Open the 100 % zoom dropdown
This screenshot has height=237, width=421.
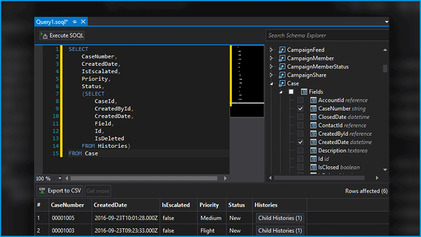[60, 178]
